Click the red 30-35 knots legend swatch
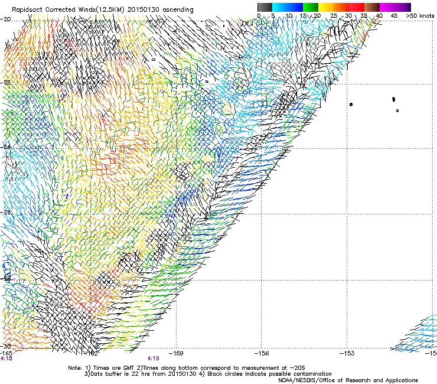 [357, 7]
